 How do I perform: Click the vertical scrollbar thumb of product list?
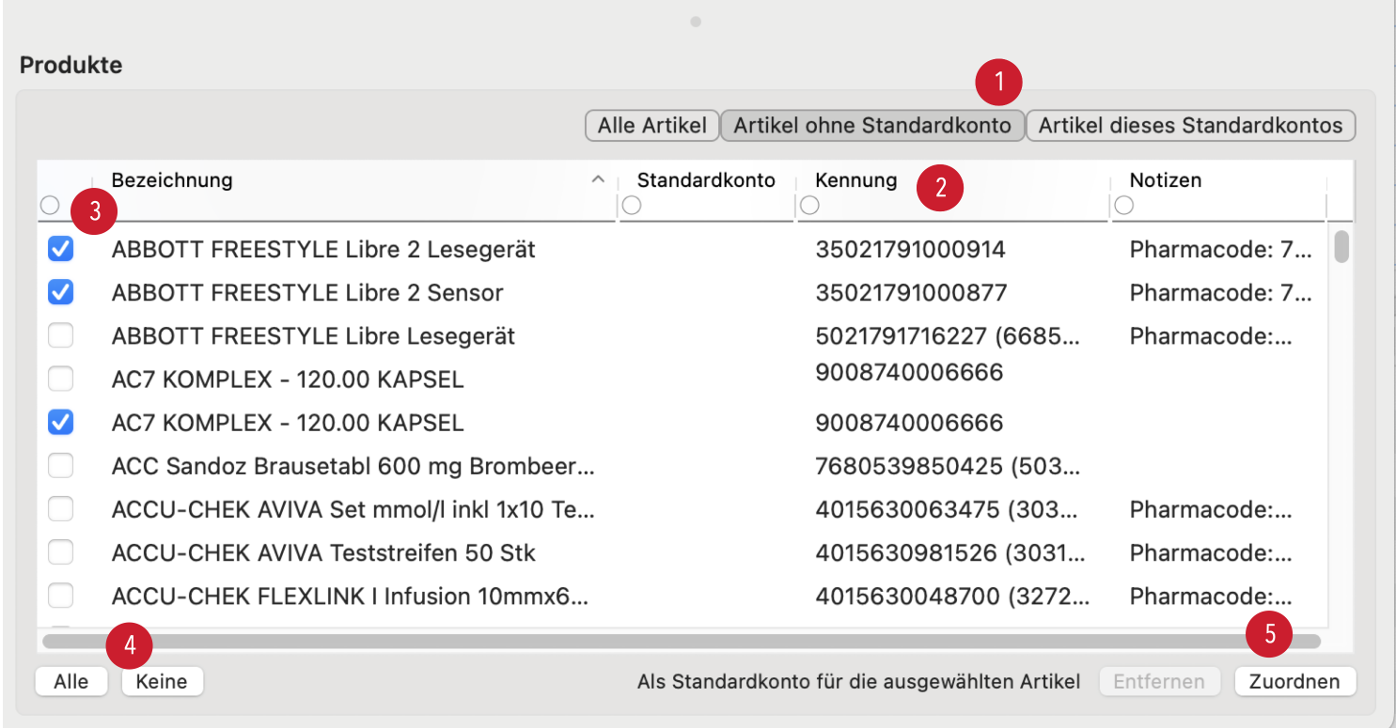pyautogui.click(x=1341, y=246)
